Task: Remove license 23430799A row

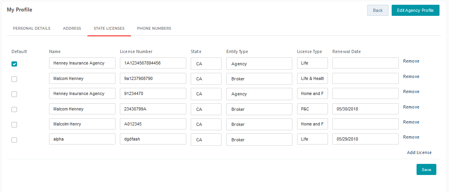Action: point(411,107)
